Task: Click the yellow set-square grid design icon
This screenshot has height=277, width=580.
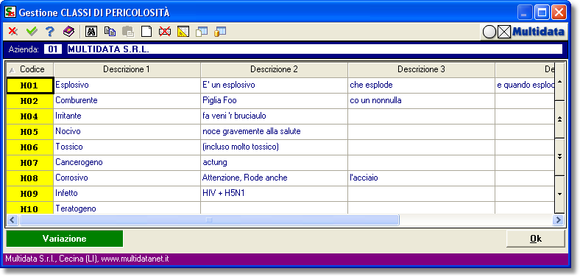Action: pos(183,32)
